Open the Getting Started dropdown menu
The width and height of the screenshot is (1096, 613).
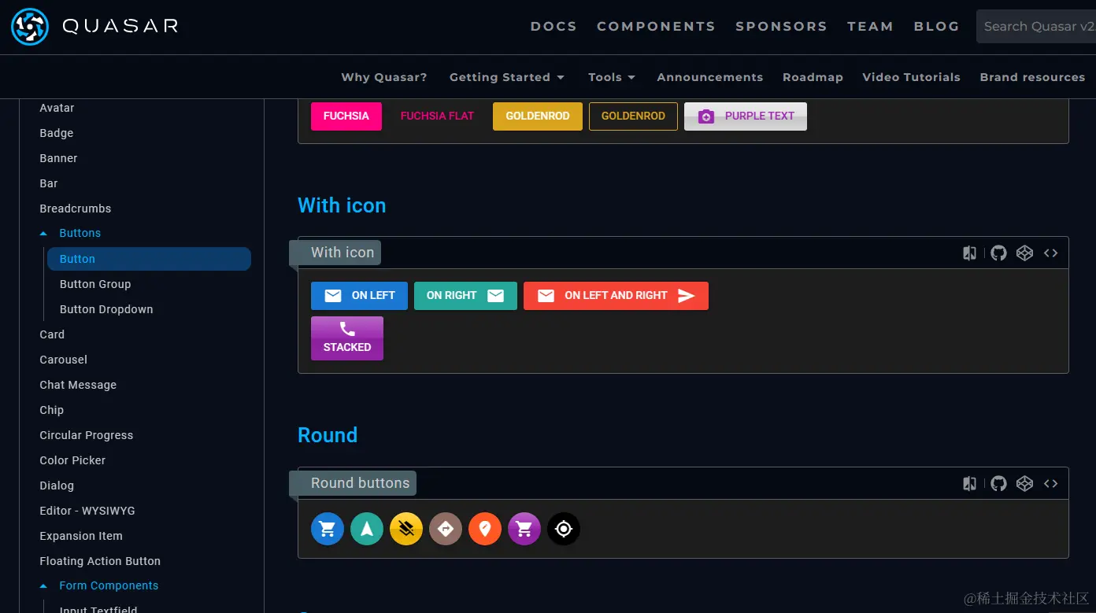(507, 77)
